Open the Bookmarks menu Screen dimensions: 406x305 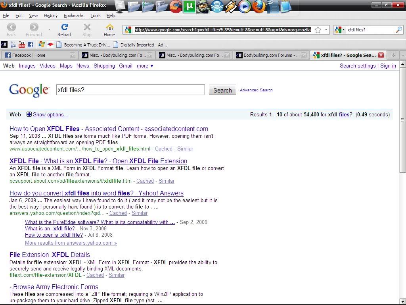(x=74, y=15)
